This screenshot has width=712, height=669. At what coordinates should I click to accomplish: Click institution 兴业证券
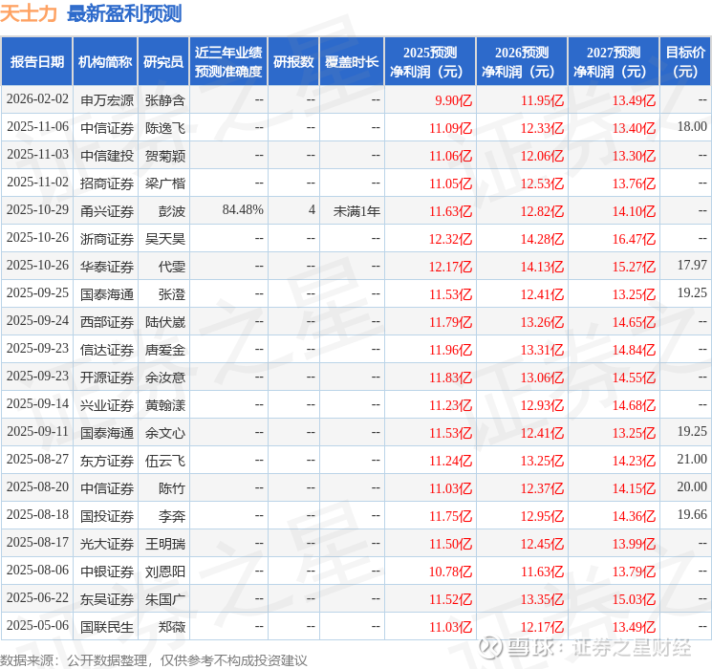(x=107, y=405)
